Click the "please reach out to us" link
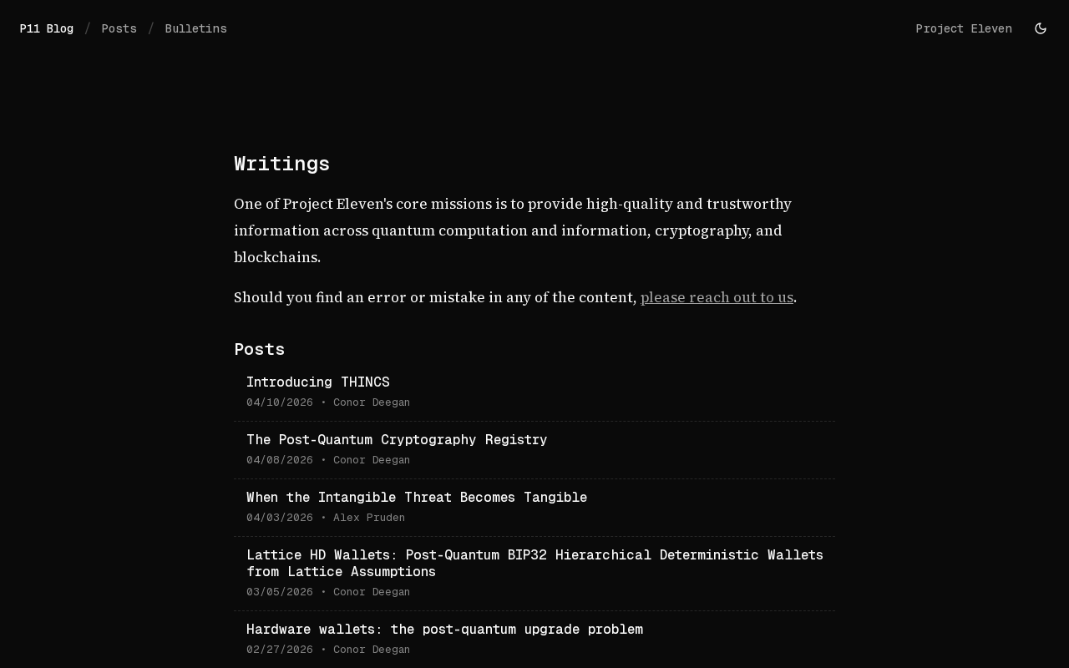The height and width of the screenshot is (668, 1069). pos(717,297)
